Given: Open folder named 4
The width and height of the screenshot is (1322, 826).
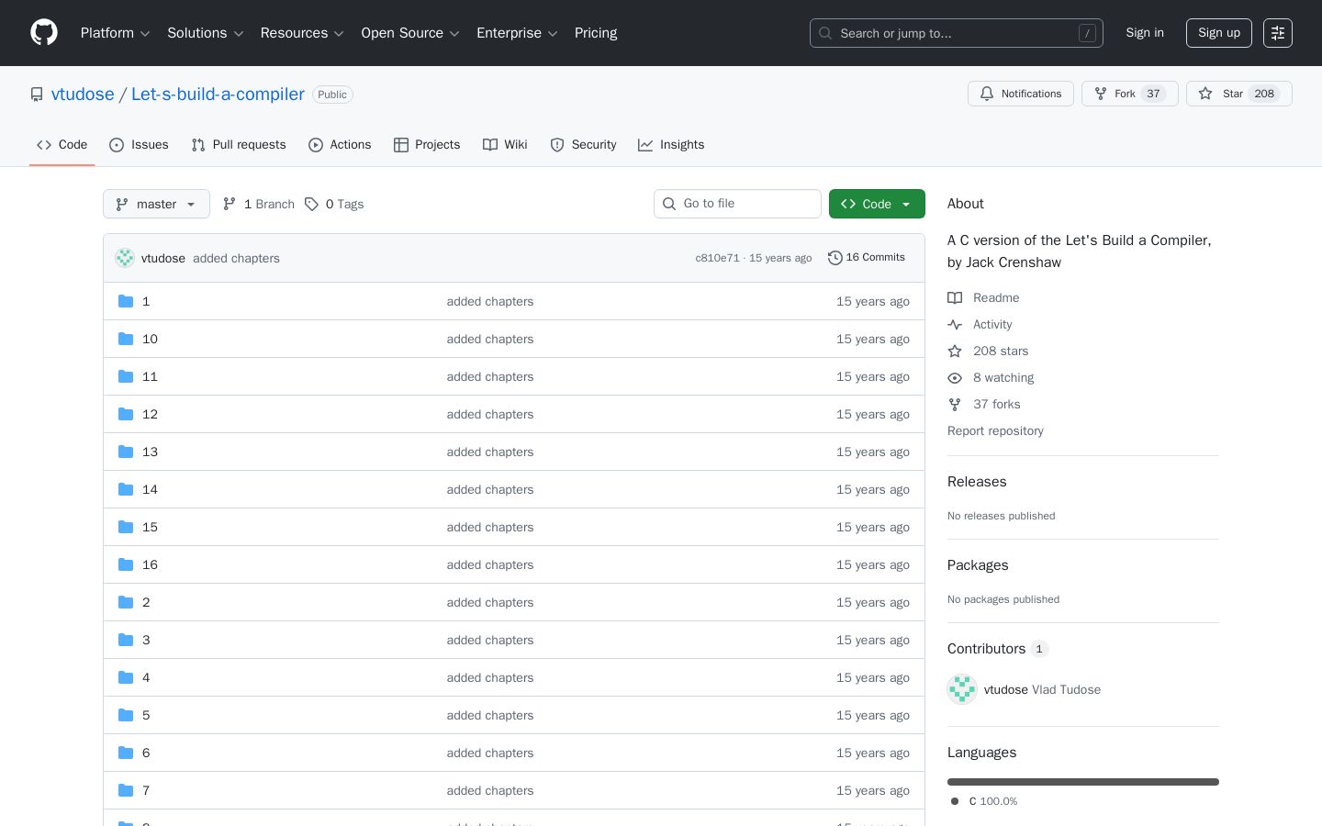Looking at the screenshot, I should pyautogui.click(x=146, y=677).
